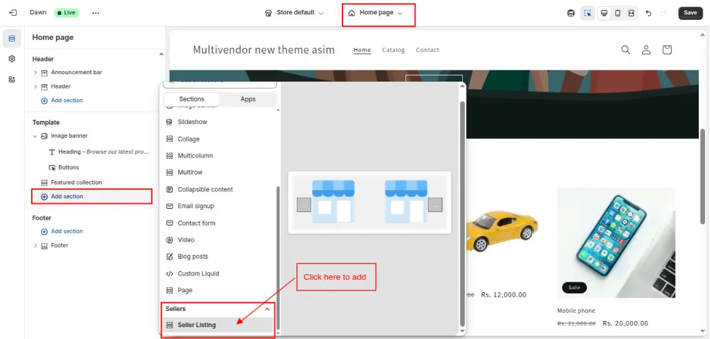Click Add section under Footer group

62,231
